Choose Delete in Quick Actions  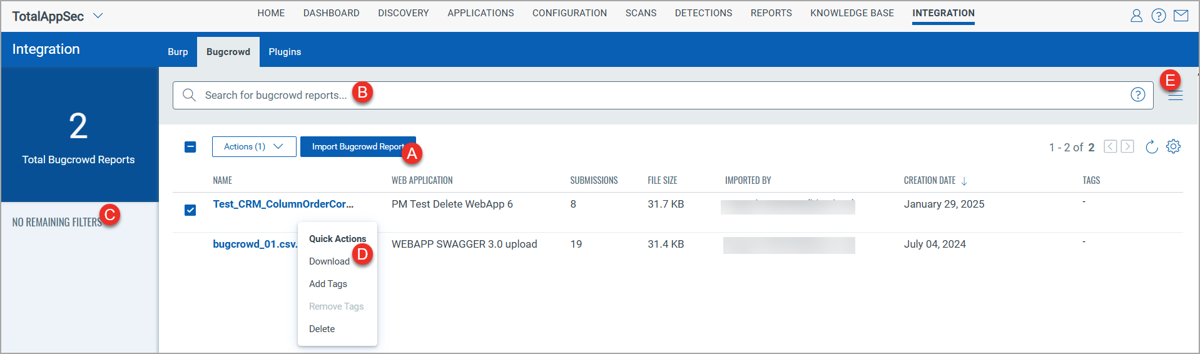tap(322, 329)
